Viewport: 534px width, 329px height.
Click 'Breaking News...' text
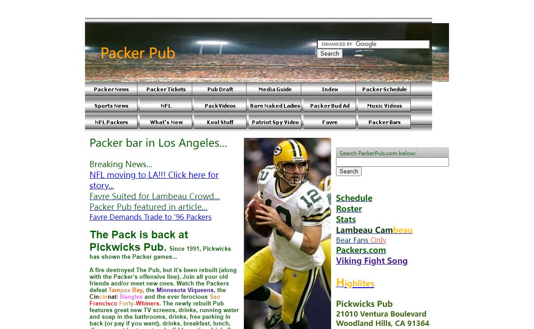coord(121,164)
